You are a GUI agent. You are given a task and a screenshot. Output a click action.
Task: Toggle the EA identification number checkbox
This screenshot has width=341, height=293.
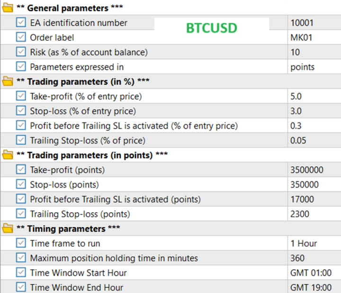[21, 23]
